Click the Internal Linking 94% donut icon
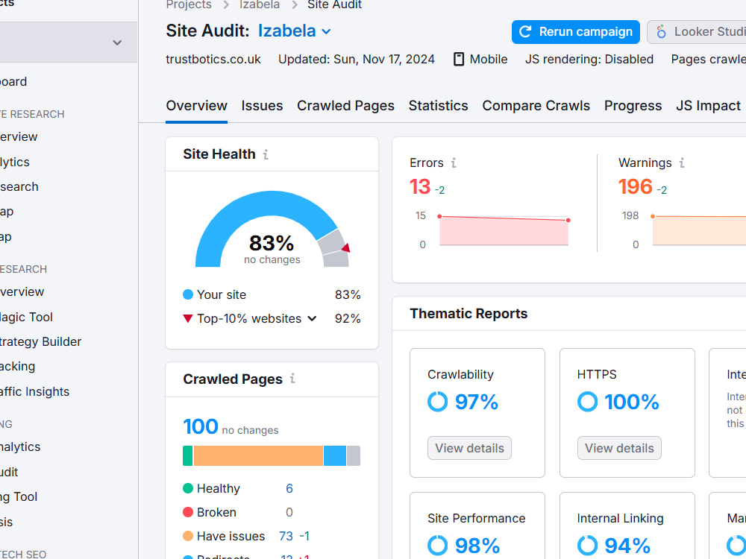This screenshot has width=746, height=559. coord(587,546)
